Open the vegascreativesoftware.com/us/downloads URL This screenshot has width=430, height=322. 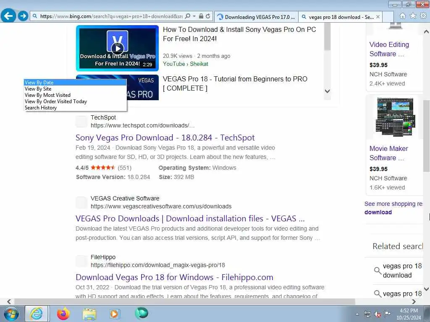tap(161, 206)
